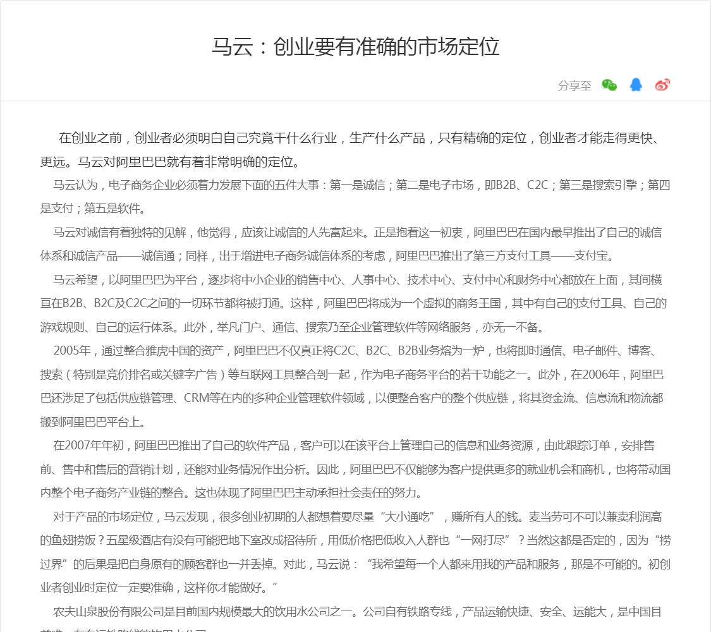The width and height of the screenshot is (711, 632).
Task: Click paragraph starting 对于产品的市场定位
Action: [355, 552]
